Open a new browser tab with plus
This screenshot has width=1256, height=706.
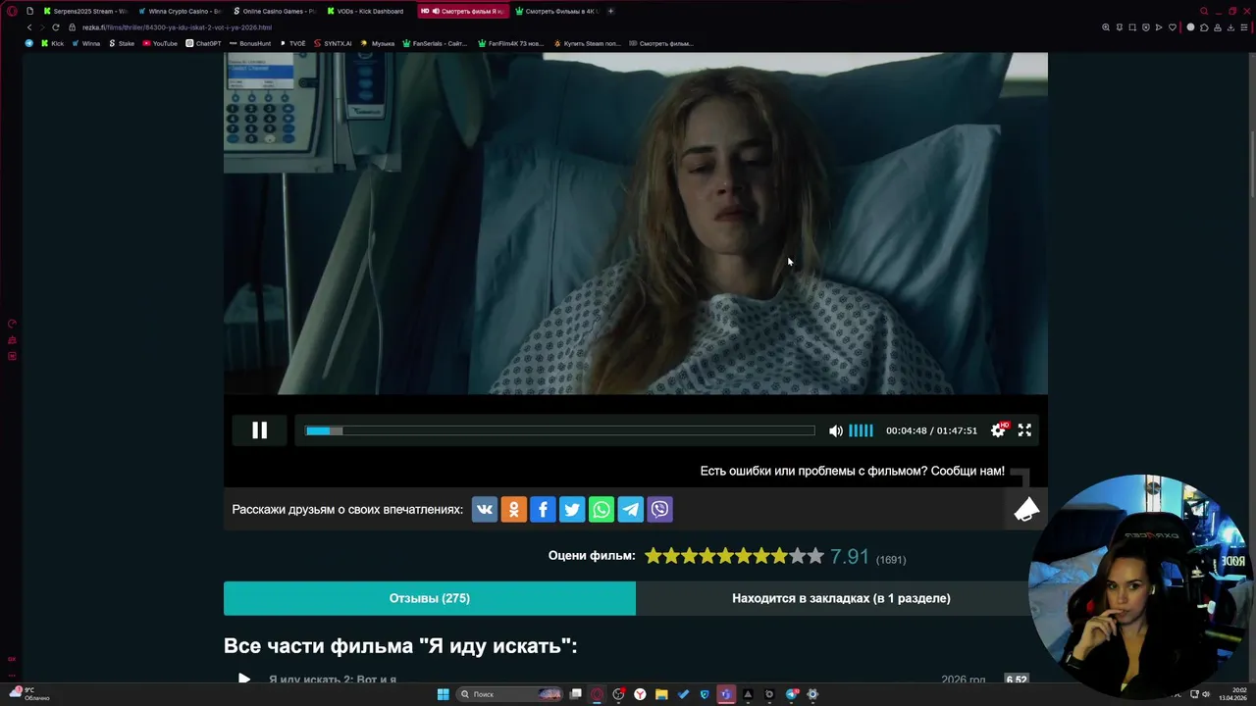pyautogui.click(x=610, y=11)
